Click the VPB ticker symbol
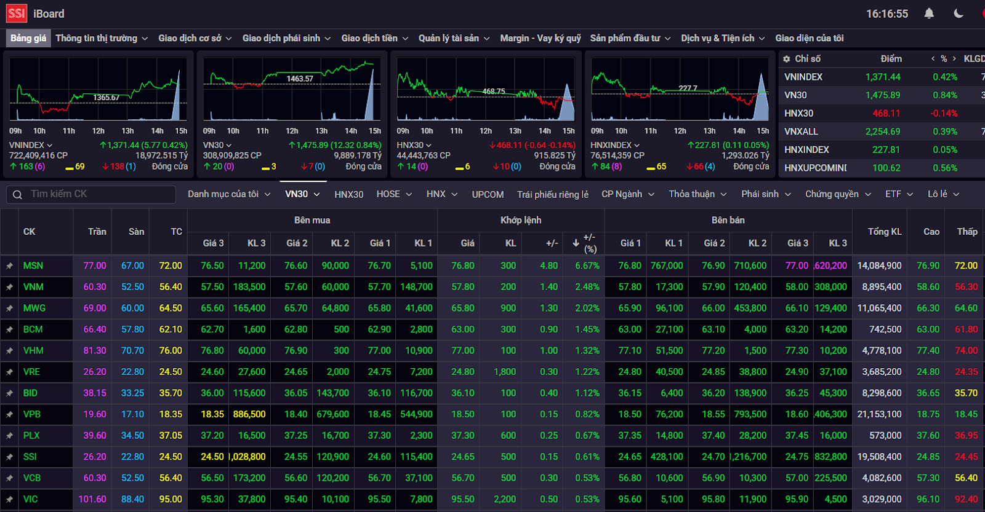This screenshot has width=985, height=512. (x=32, y=415)
